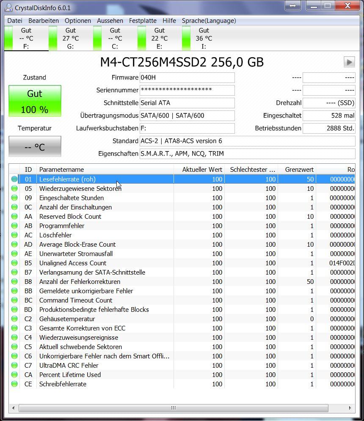
Task: Select Eingeschaltete Stunden row
Action: coord(182,198)
